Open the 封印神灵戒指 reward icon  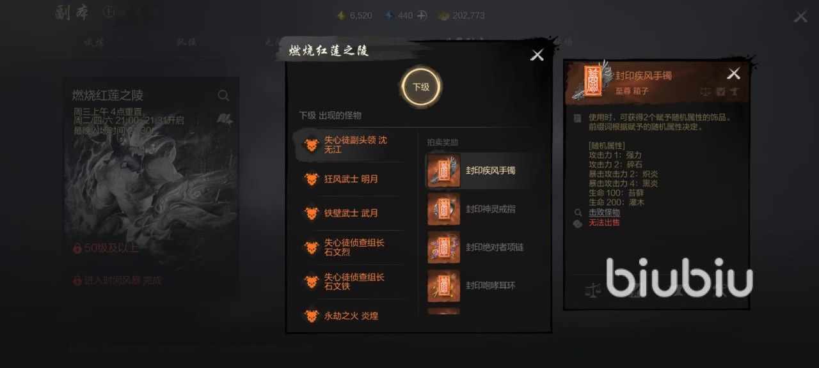[443, 209]
